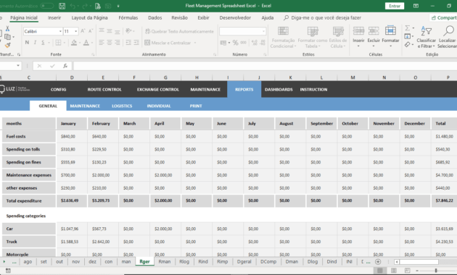Align text to the top
The height and width of the screenshot is (275, 457).
tap(102, 31)
